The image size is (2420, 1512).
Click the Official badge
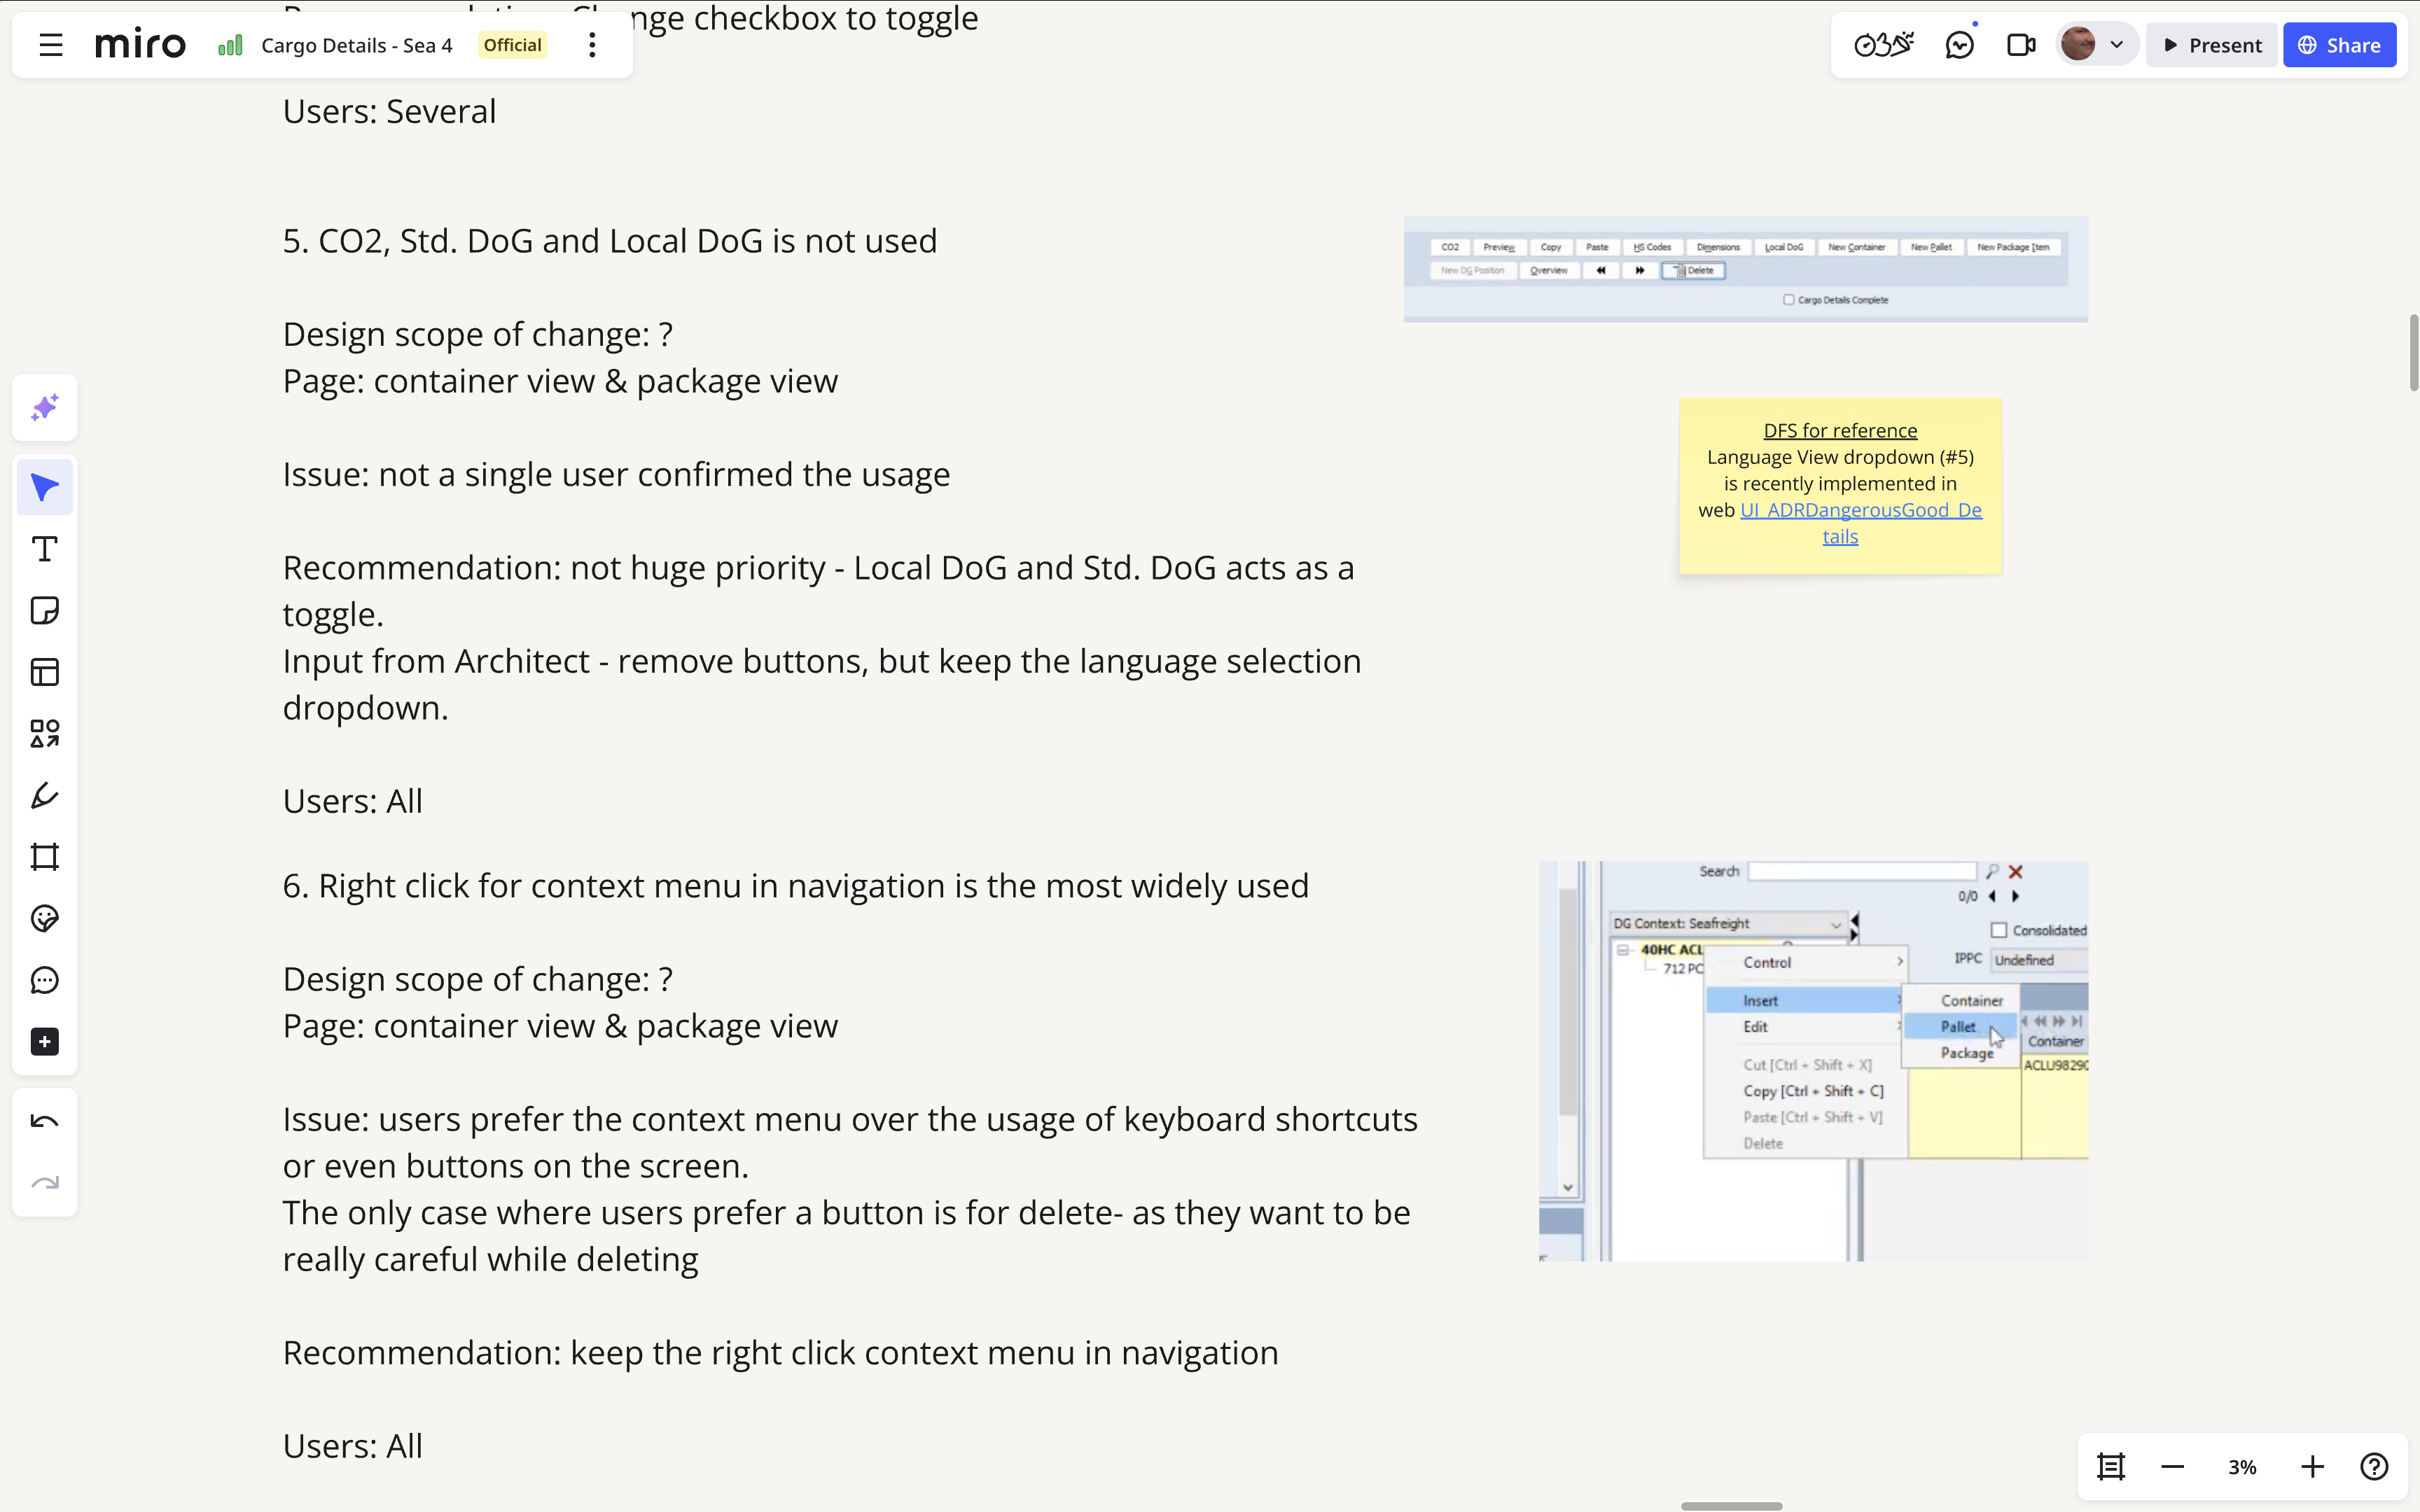coord(512,45)
